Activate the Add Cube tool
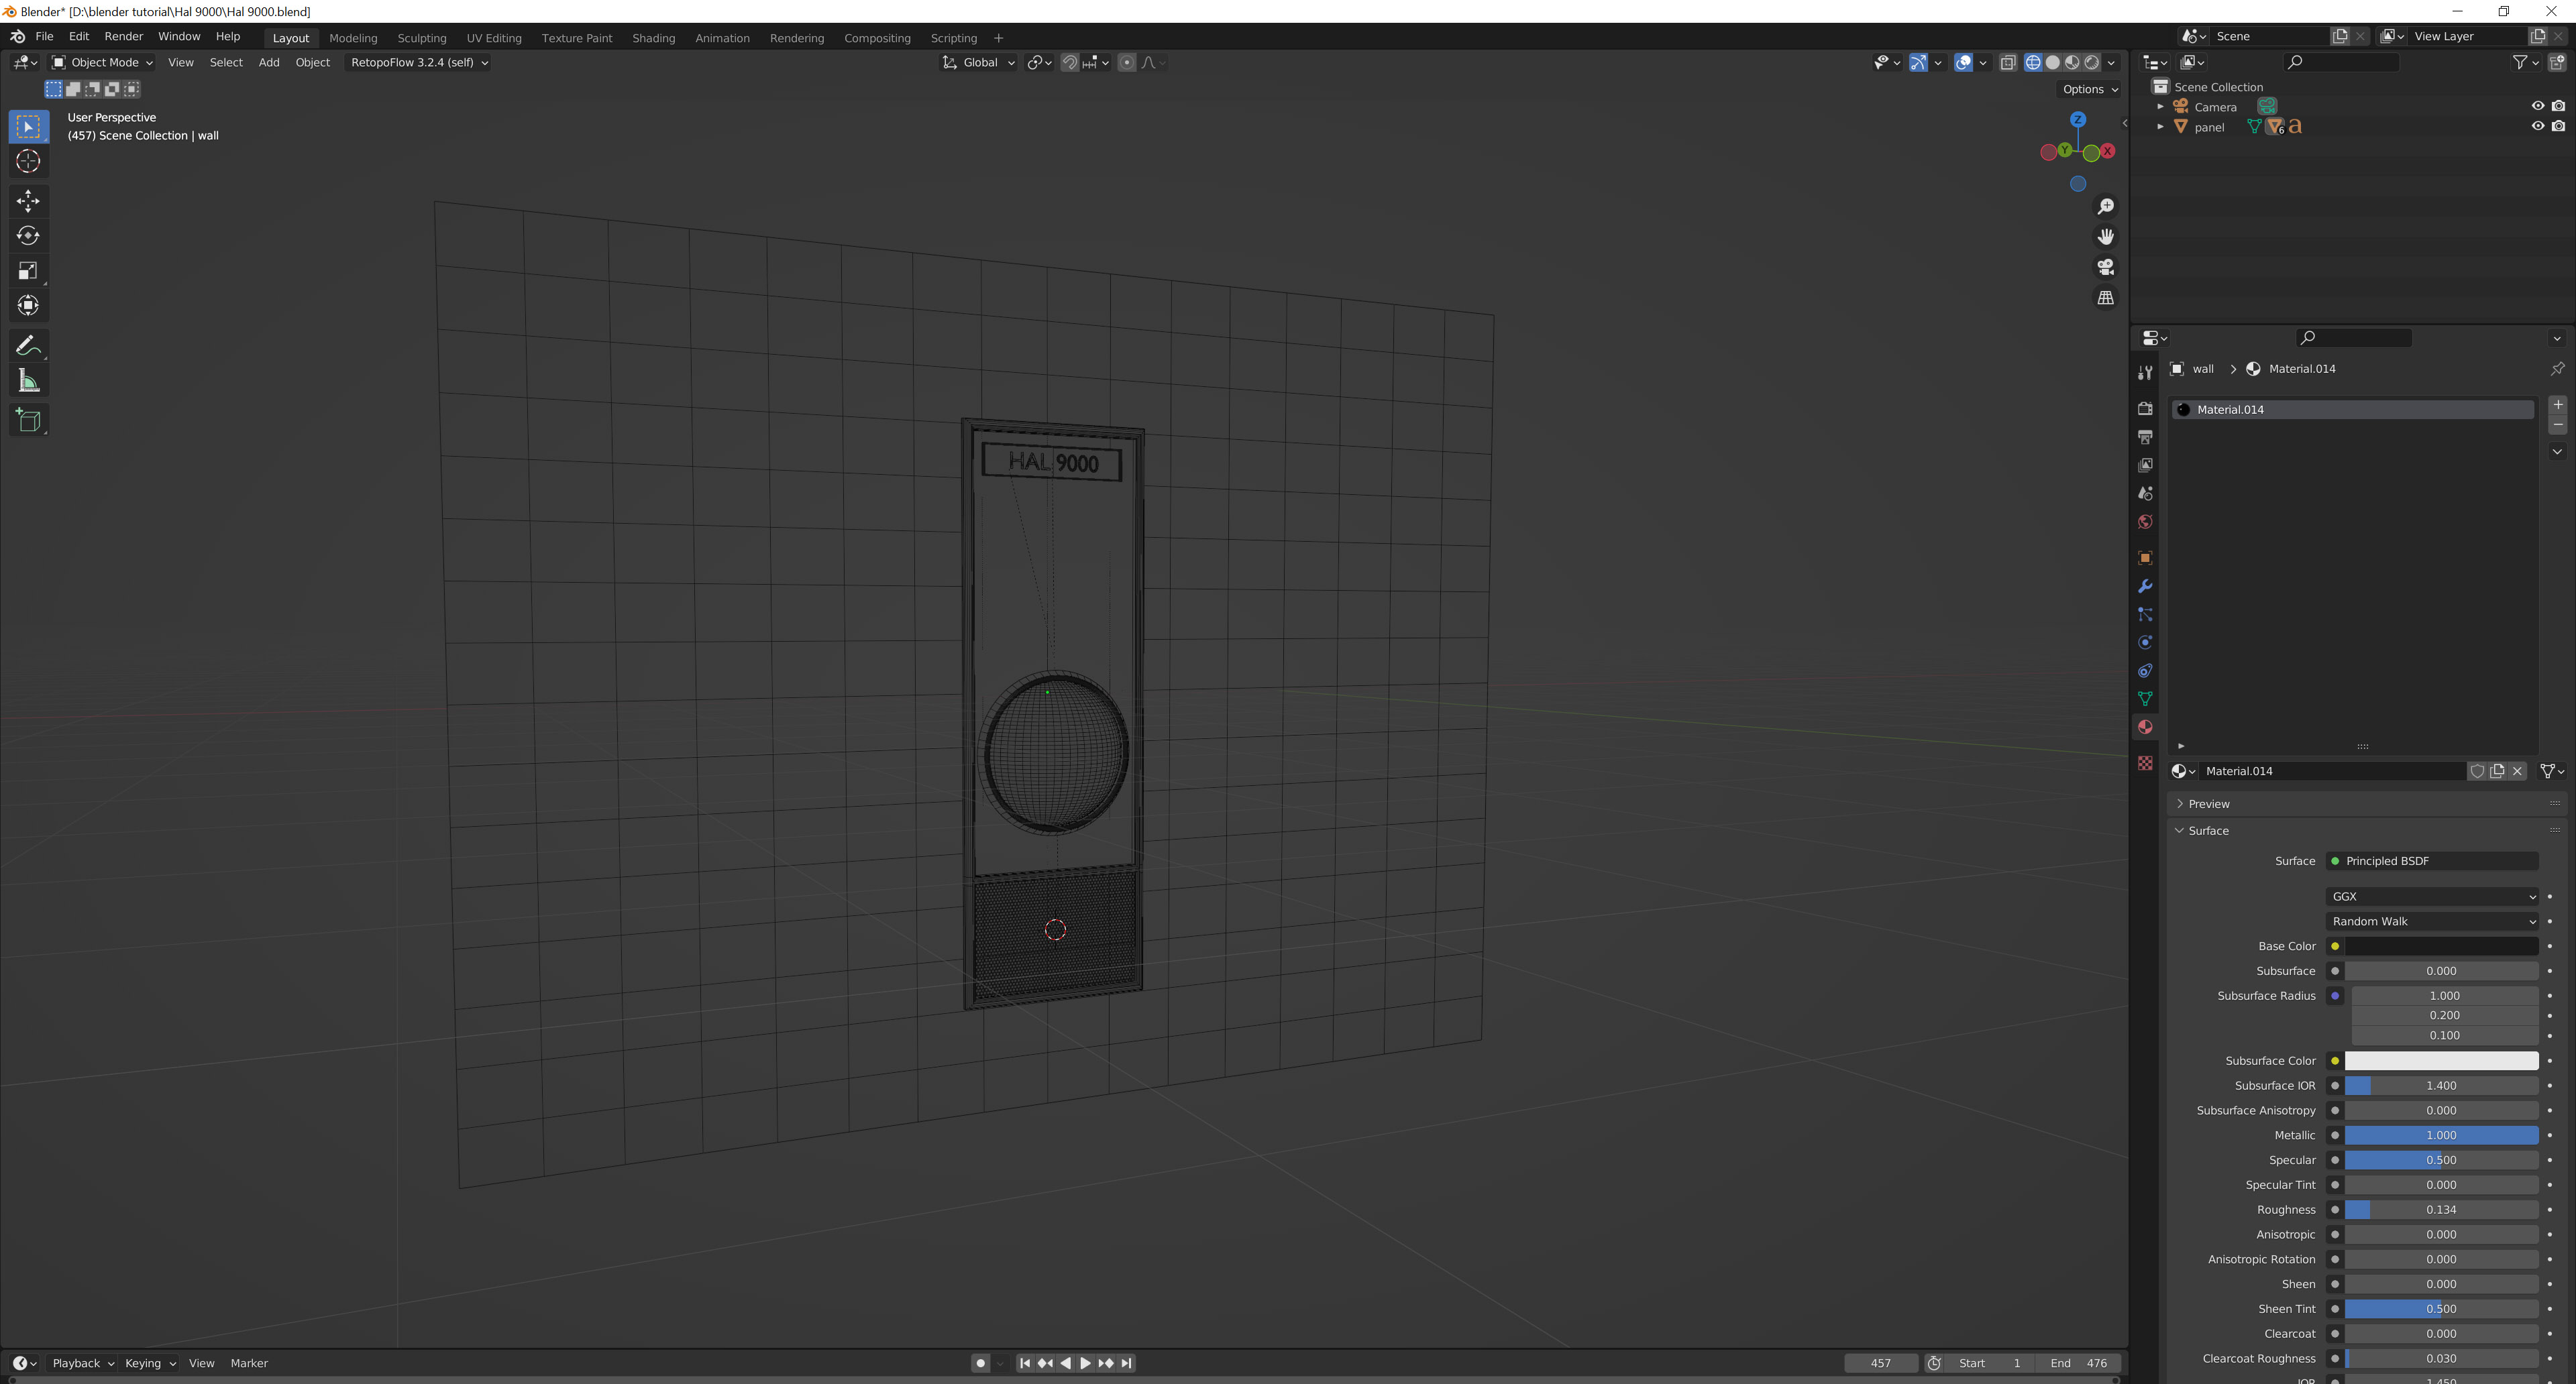 click(28, 420)
